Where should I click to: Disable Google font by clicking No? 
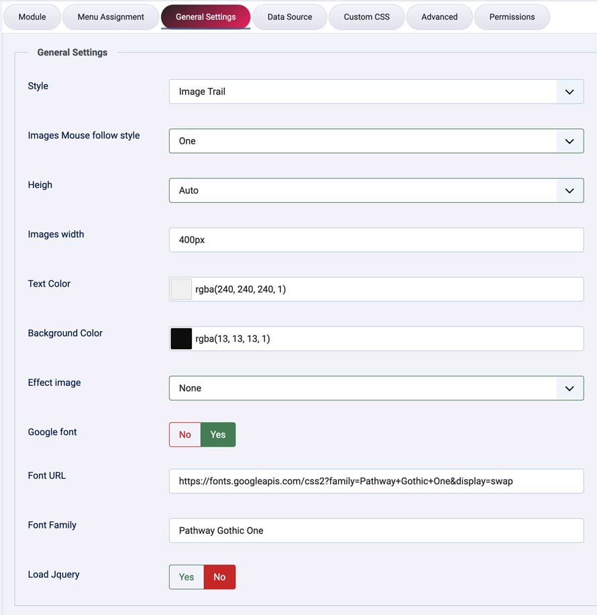pos(184,434)
